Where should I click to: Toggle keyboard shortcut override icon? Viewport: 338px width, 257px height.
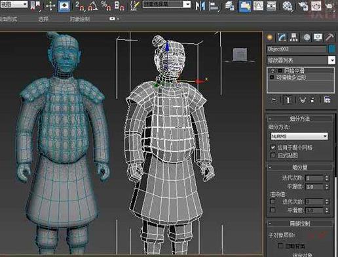click(64, 6)
